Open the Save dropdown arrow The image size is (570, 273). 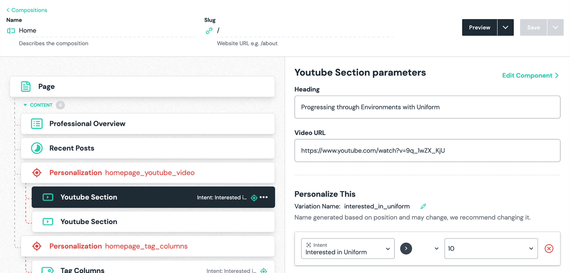point(555,28)
